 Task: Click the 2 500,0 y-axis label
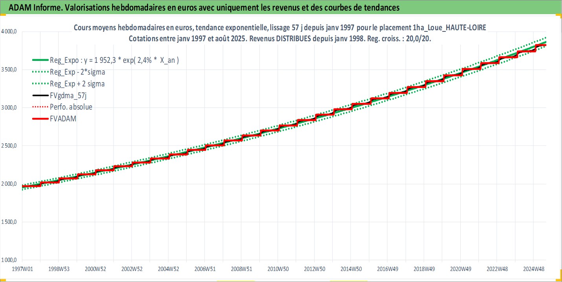pos(9,146)
